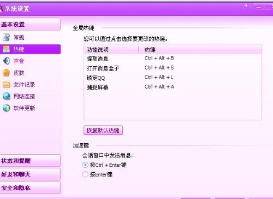Expand the 状态和提醒 section

(30, 161)
